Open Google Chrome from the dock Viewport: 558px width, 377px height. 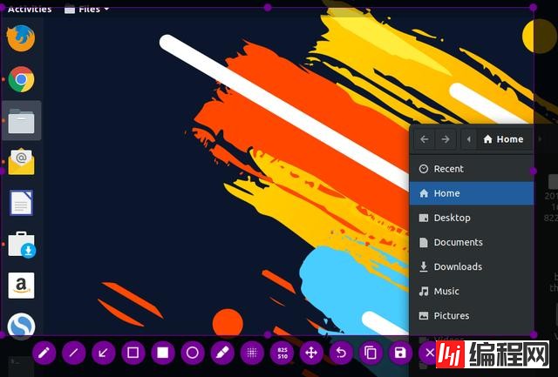[21, 79]
